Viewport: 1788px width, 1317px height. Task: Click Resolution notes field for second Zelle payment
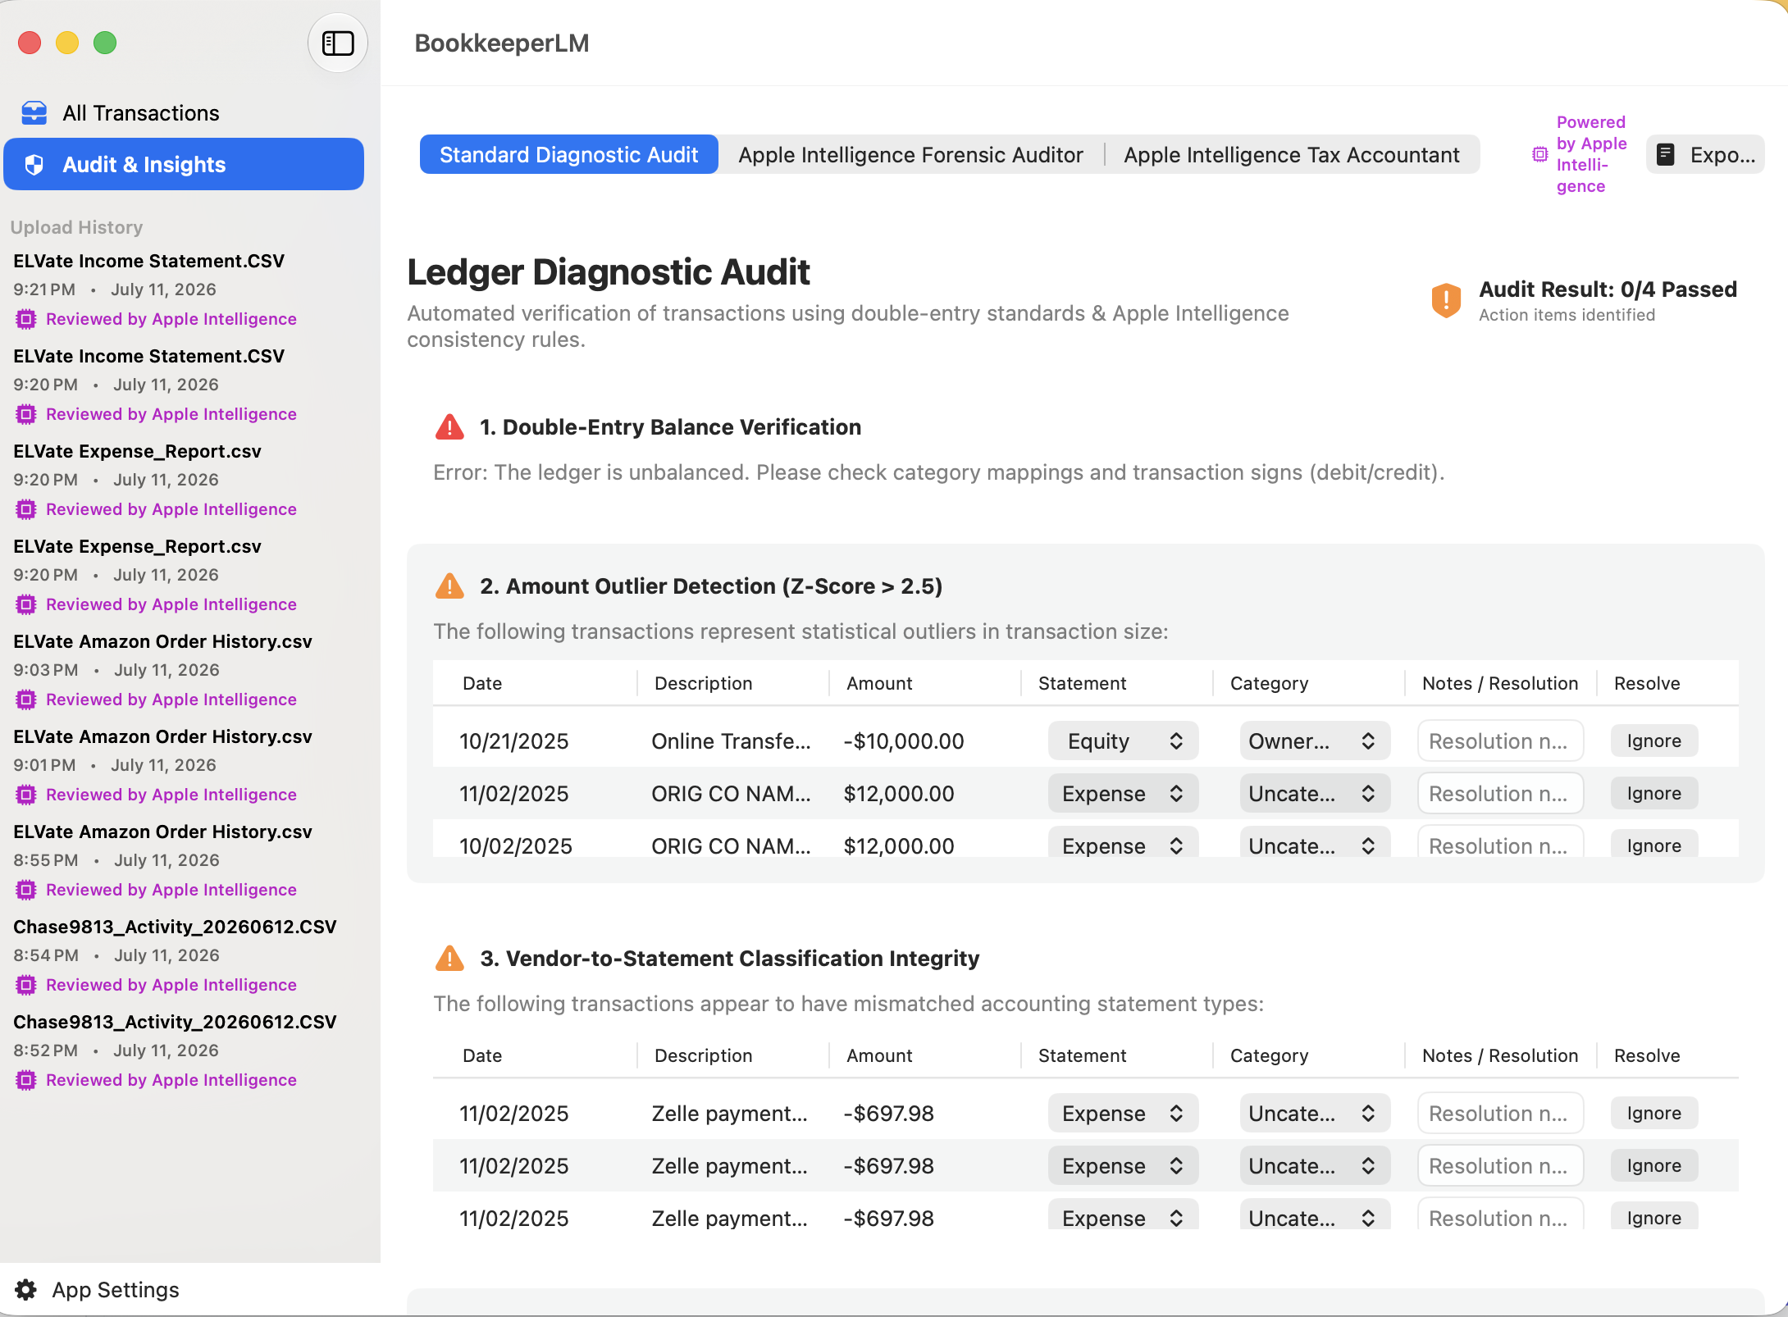click(1500, 1165)
